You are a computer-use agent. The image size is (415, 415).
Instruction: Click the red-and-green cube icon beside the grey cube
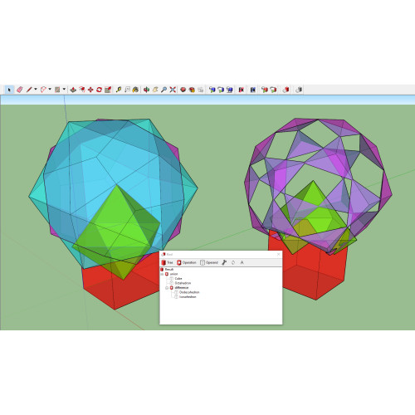[273, 90]
